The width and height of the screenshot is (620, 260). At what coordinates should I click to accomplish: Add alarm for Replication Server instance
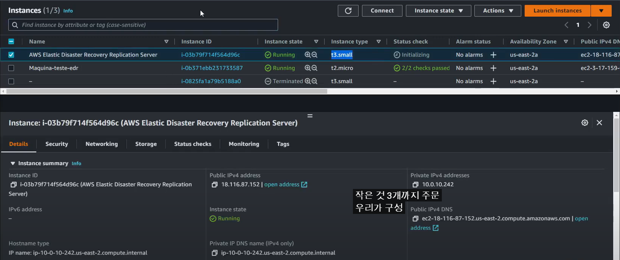click(x=493, y=55)
